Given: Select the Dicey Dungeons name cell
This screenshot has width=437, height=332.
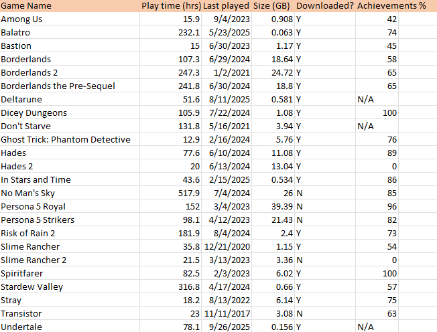Looking at the screenshot, I should click(34, 113).
